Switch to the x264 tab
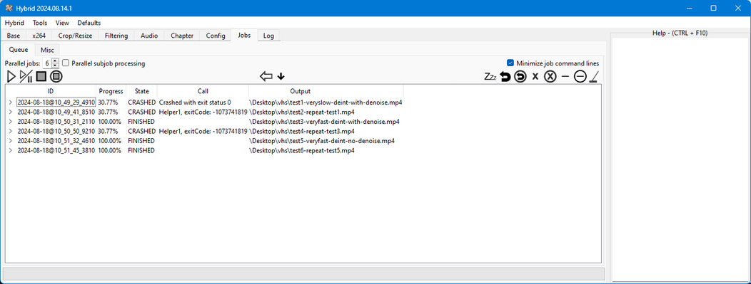Viewport: 751px width, 284px height. tap(39, 36)
